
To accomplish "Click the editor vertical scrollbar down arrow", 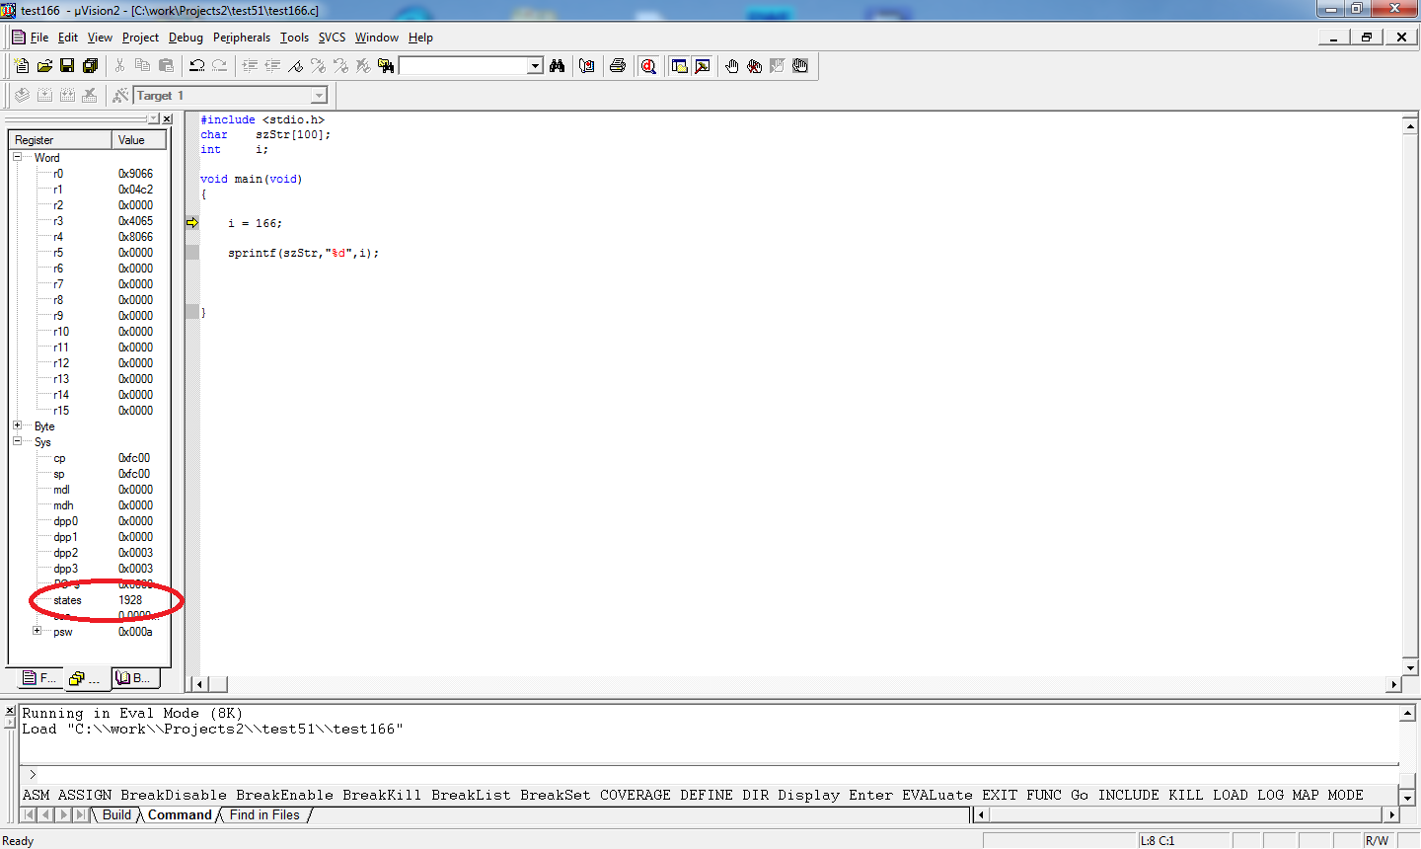I will click(x=1410, y=667).
